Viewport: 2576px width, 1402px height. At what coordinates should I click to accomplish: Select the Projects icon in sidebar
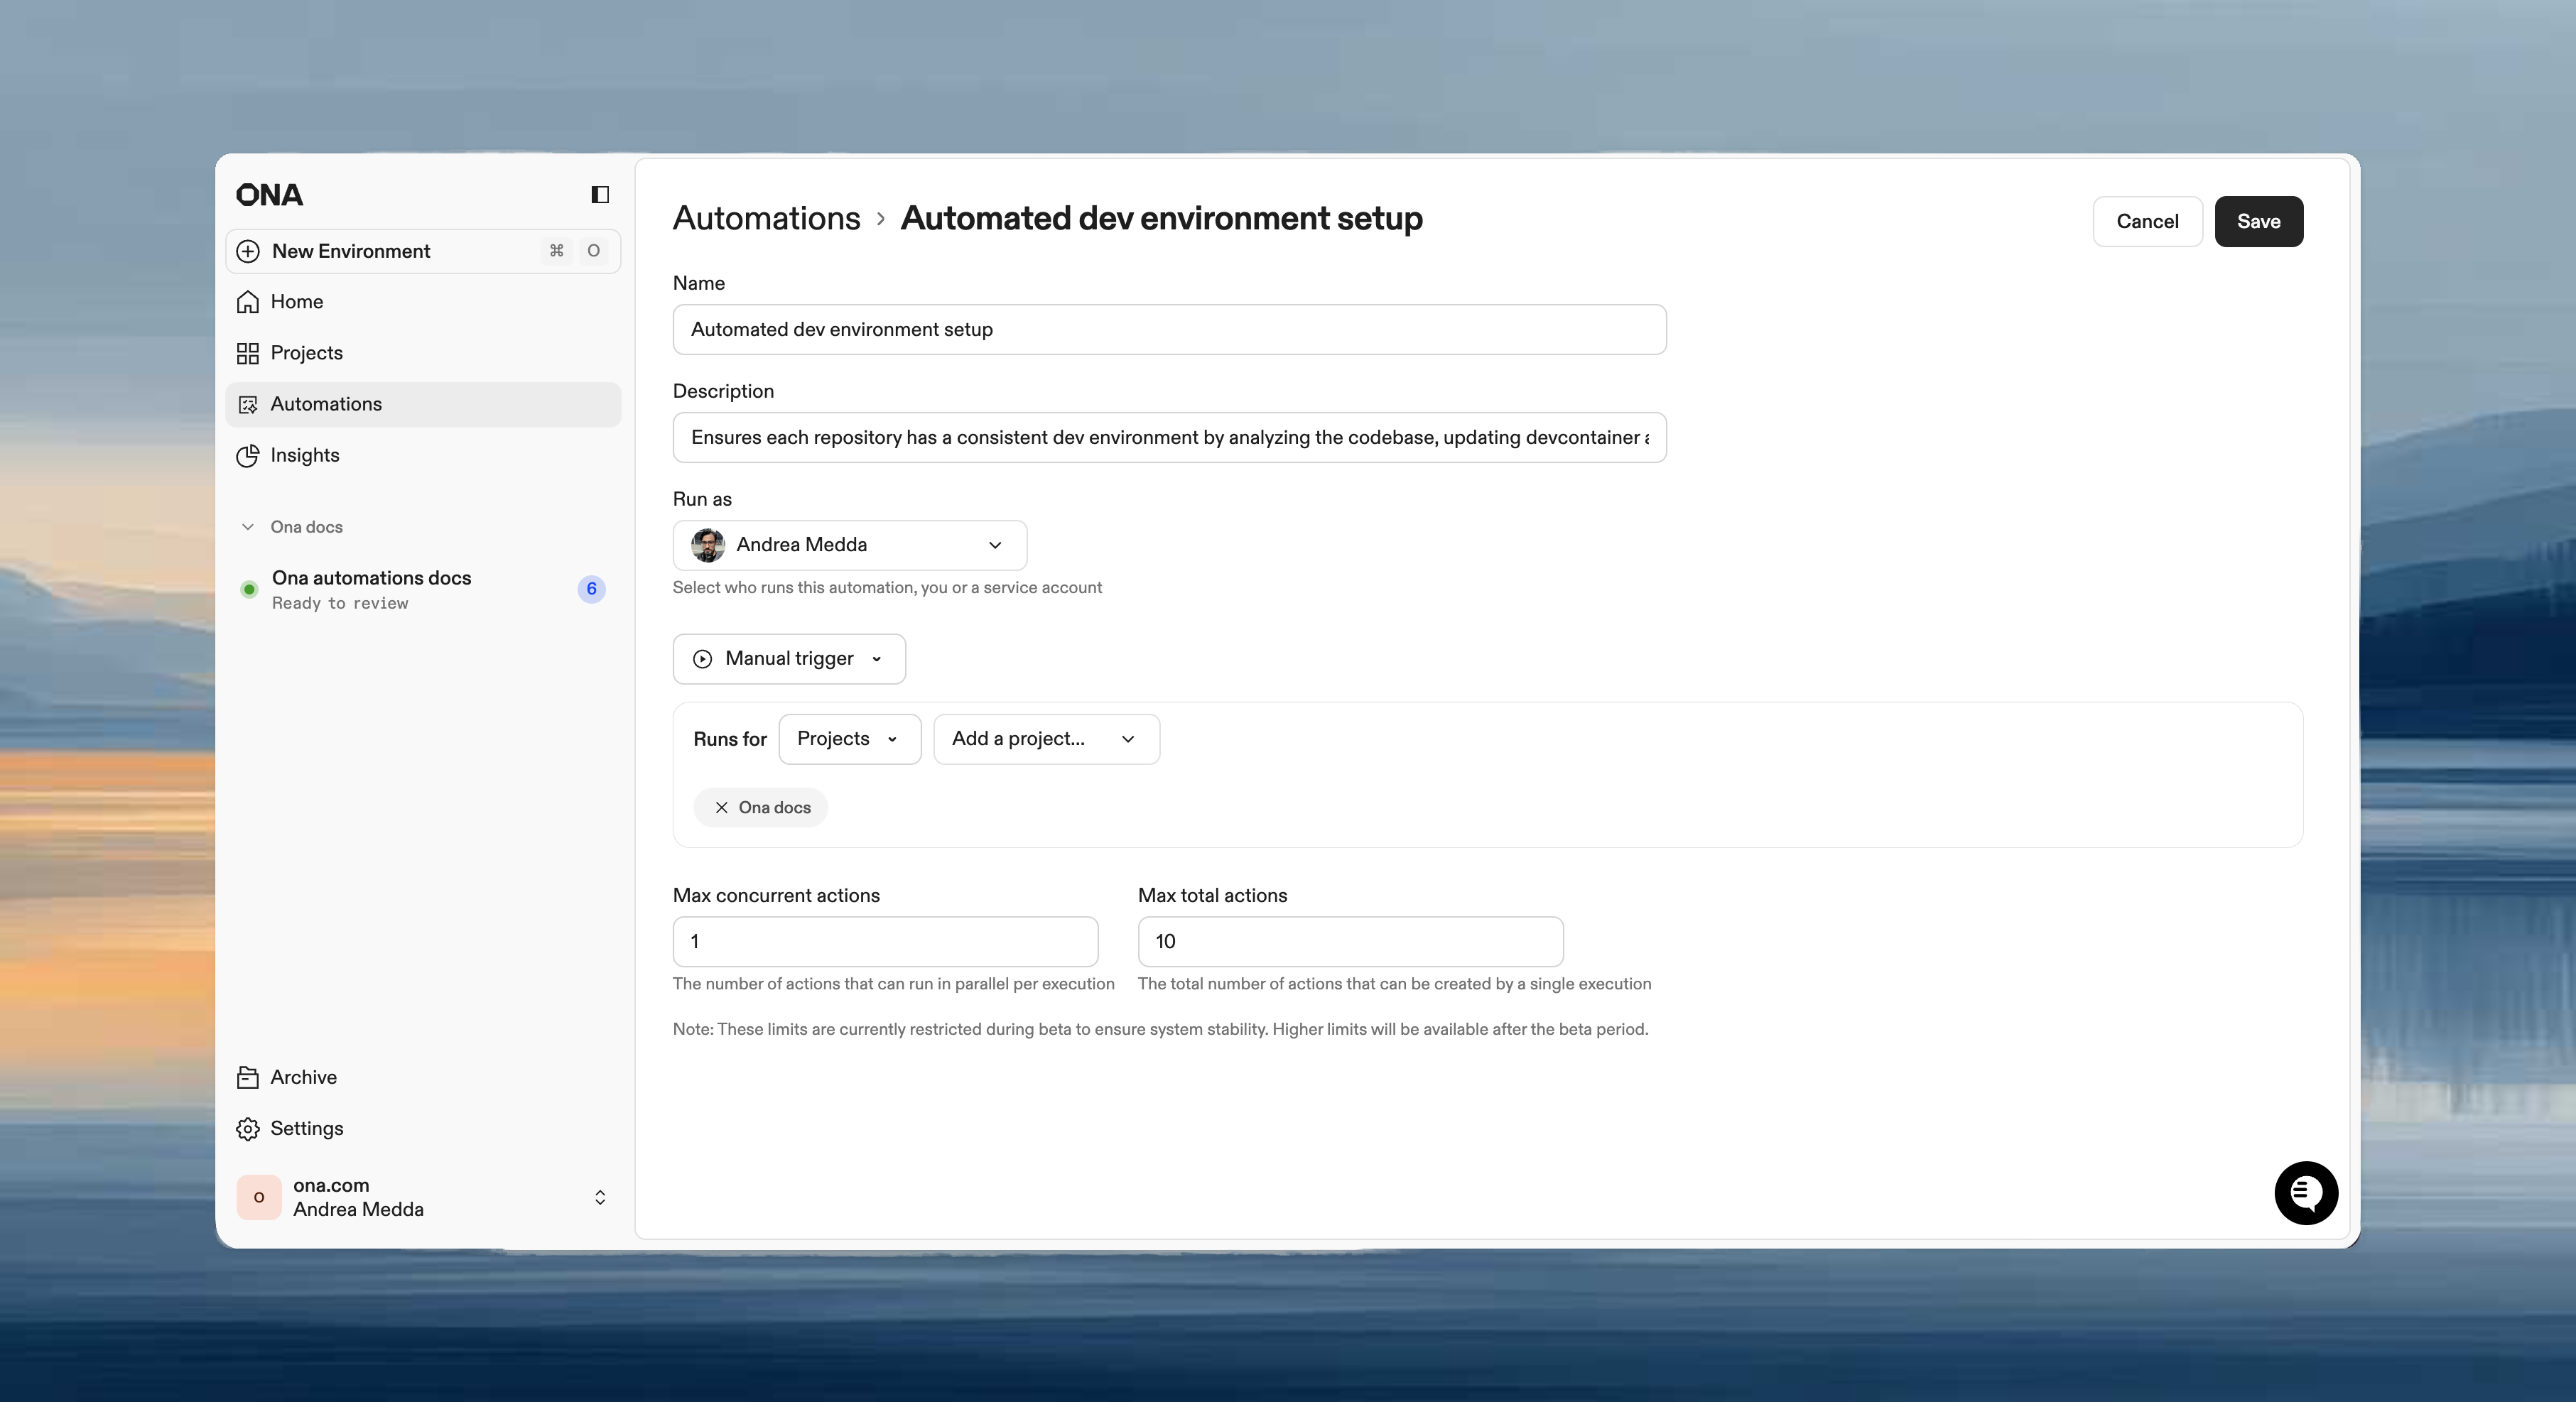(248, 352)
